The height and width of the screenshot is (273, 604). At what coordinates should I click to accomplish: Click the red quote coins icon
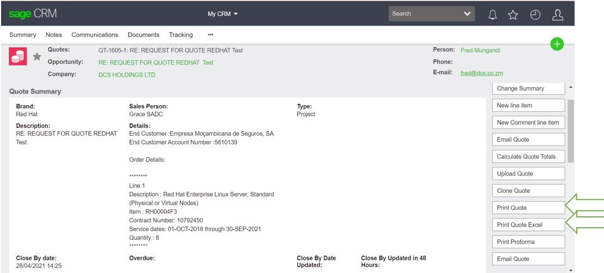[x=18, y=56]
